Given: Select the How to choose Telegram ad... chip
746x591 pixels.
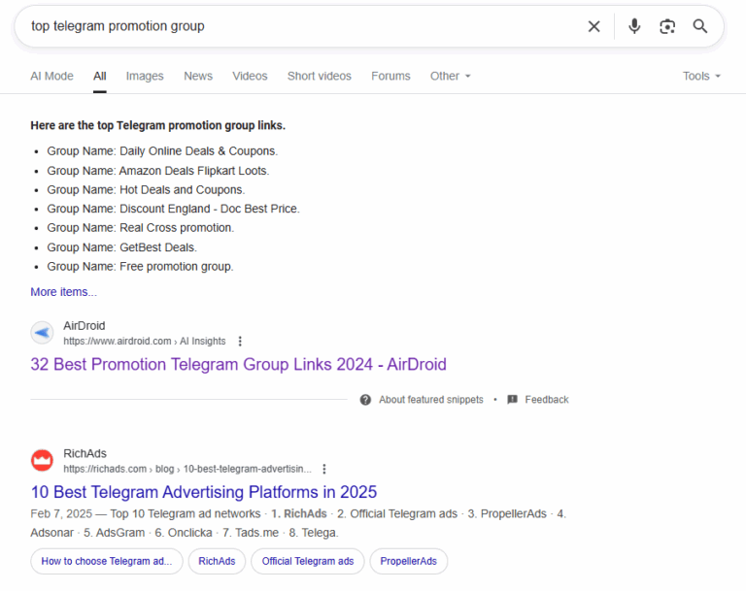Looking at the screenshot, I should click(107, 561).
